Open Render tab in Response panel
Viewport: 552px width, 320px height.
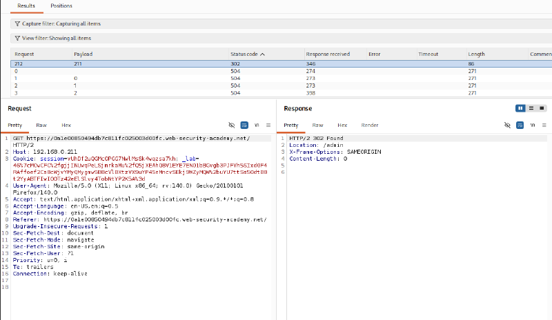point(370,125)
